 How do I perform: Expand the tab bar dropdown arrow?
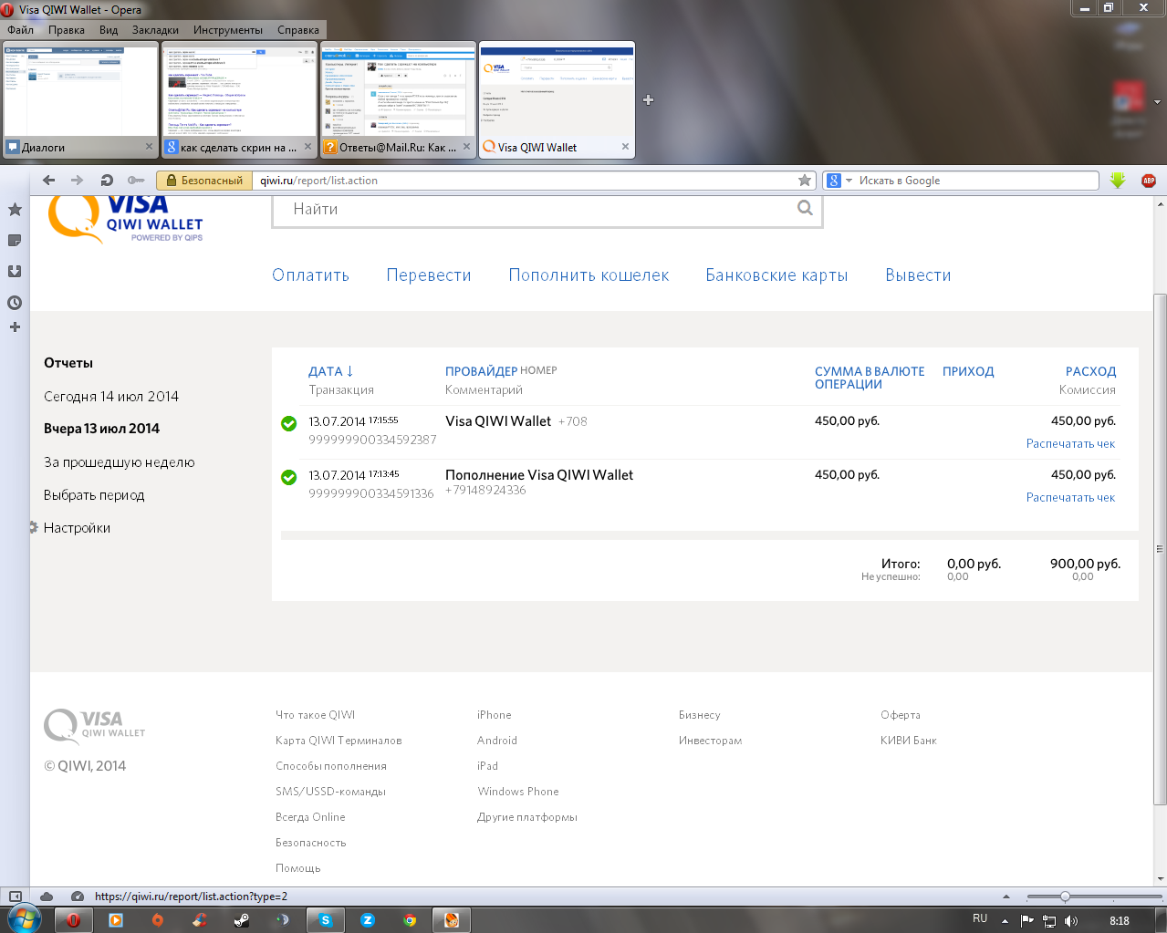pos(1157,102)
